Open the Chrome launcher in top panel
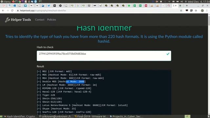The height and width of the screenshot is (118, 210). click(x=19, y=1)
